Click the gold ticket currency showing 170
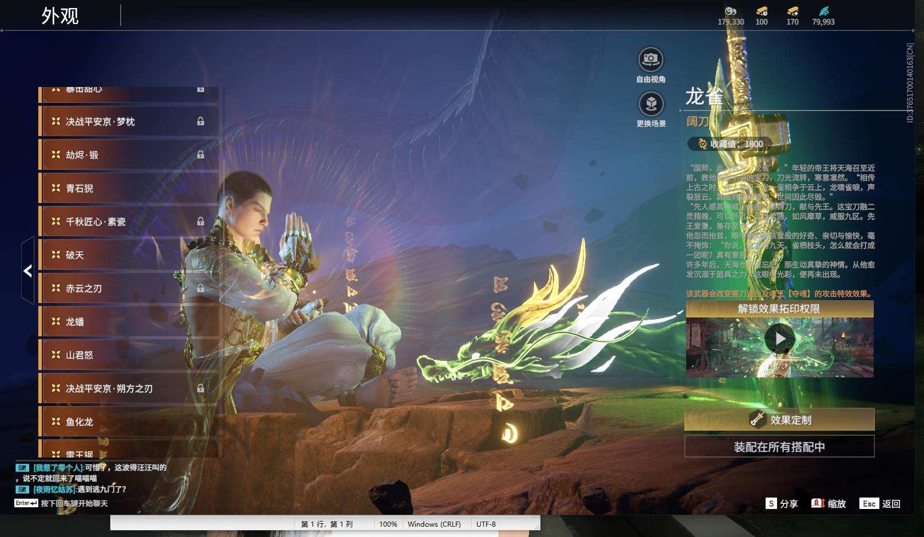924x537 pixels. point(792,11)
